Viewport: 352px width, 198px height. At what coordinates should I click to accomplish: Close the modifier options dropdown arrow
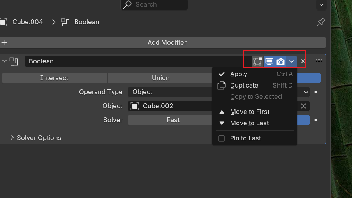[292, 61]
